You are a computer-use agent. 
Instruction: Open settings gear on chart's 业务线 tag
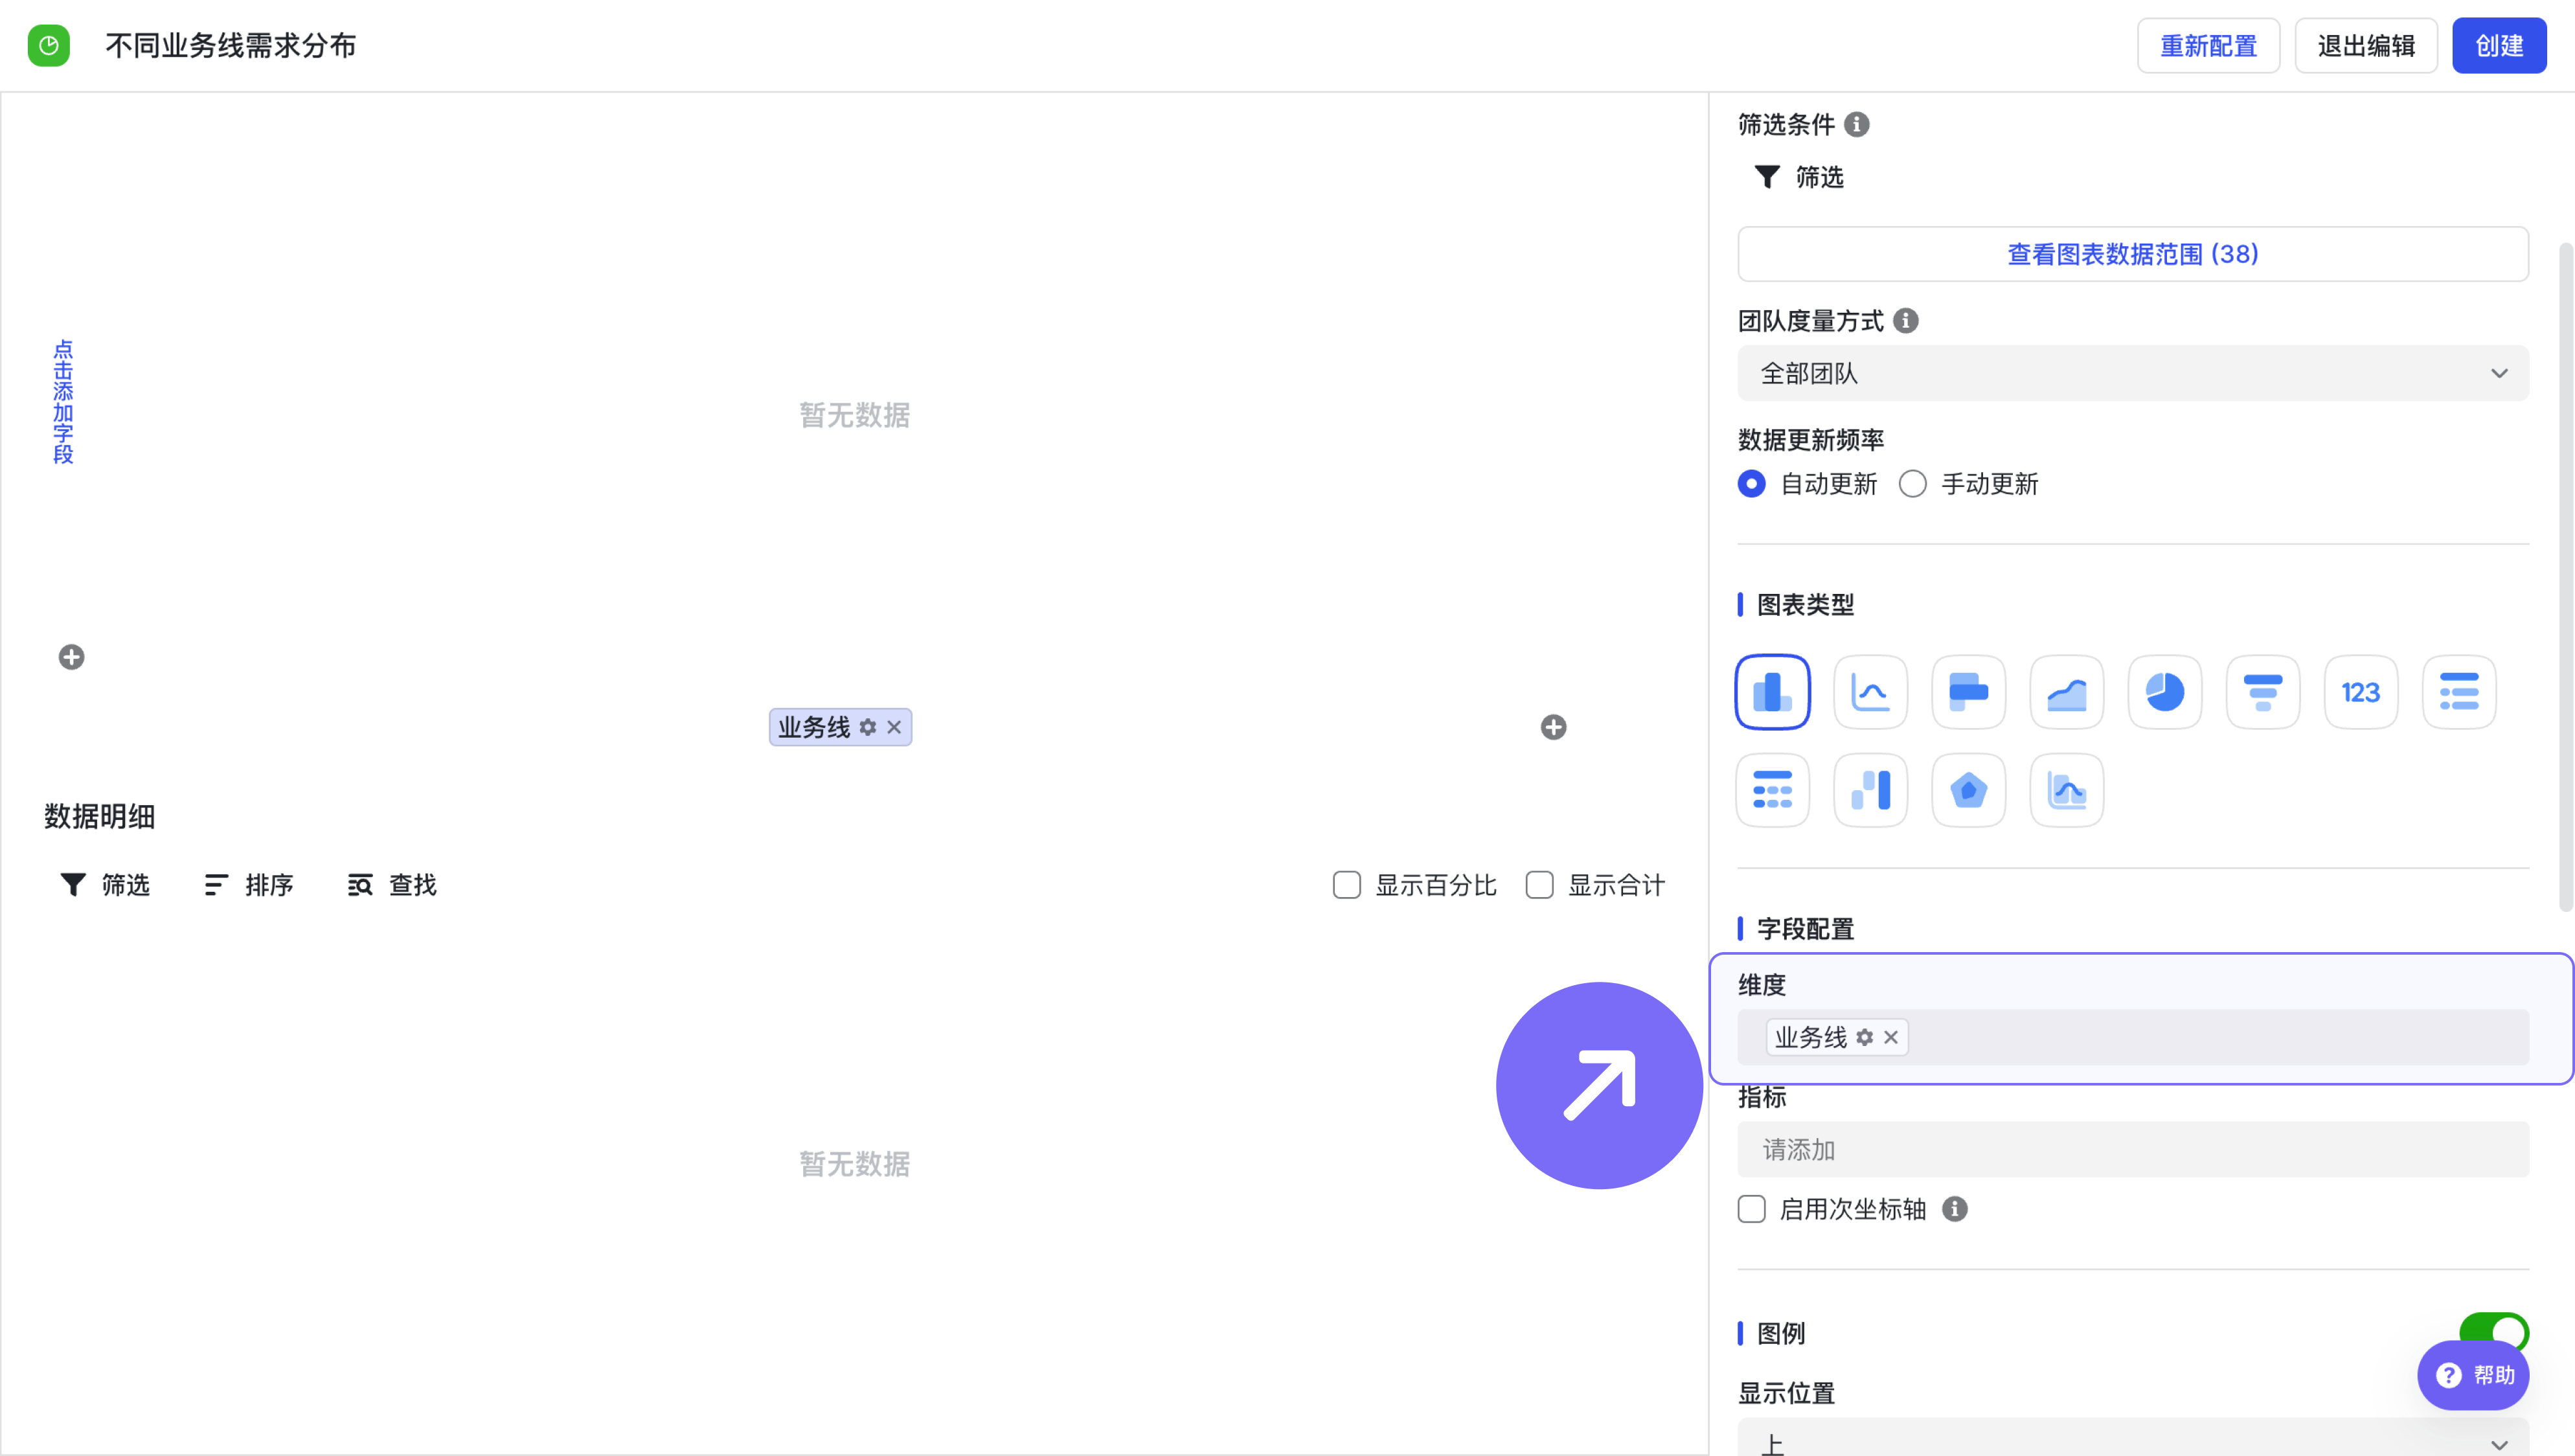click(868, 727)
